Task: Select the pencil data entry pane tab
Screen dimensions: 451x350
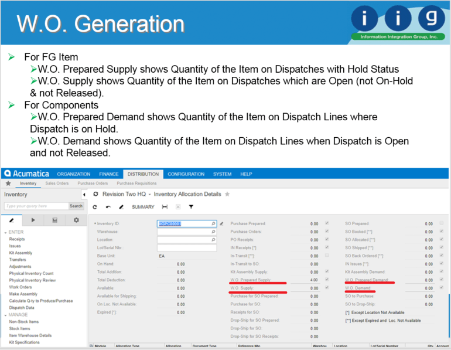Action: coord(12,220)
